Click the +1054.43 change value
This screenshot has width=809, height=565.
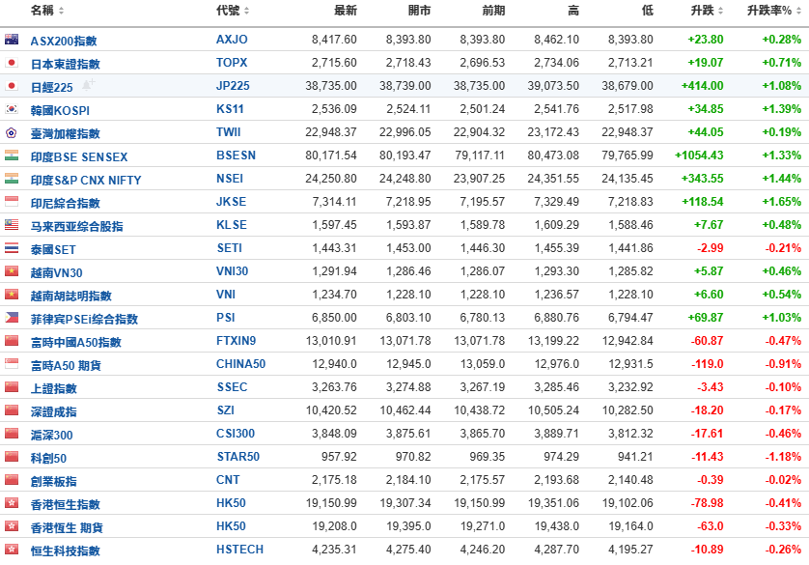click(x=699, y=155)
